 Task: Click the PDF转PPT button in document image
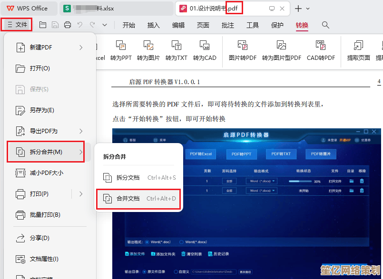click(x=241, y=154)
